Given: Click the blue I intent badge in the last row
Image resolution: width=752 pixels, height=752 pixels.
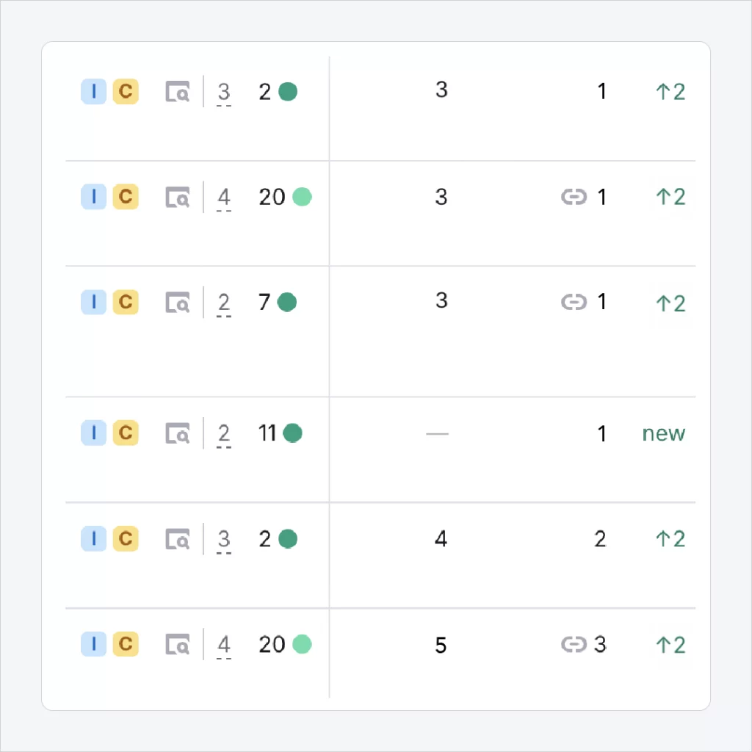Looking at the screenshot, I should click(93, 644).
